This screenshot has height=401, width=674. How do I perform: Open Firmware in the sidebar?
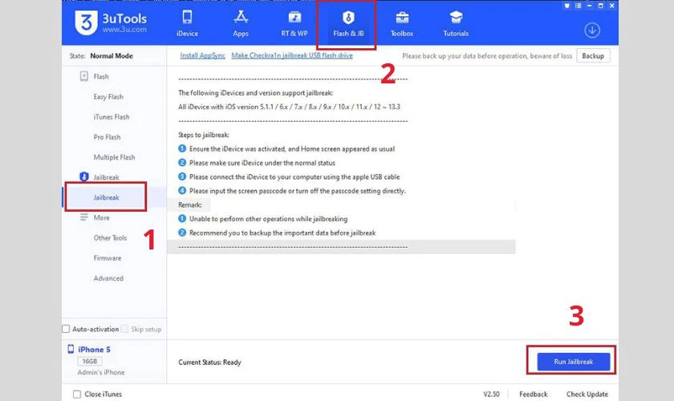pyautogui.click(x=108, y=258)
